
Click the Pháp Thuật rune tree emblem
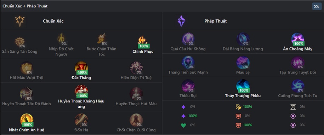(x=181, y=21)
